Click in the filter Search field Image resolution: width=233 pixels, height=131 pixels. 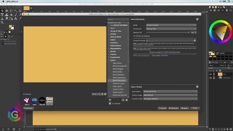[x=118, y=19]
